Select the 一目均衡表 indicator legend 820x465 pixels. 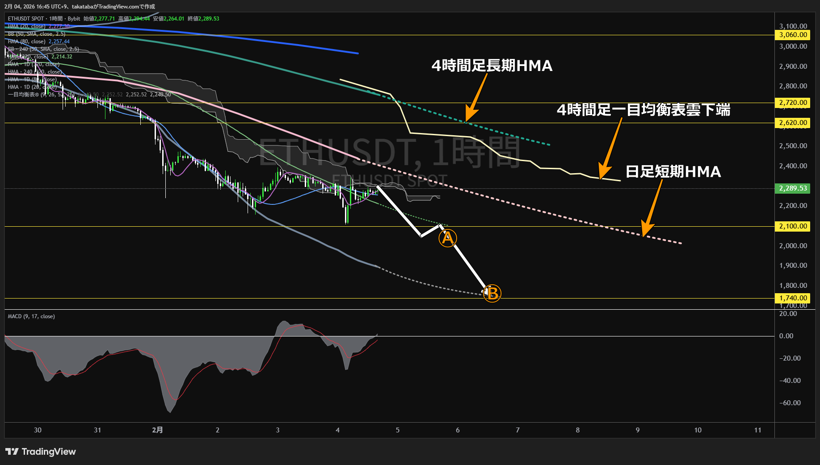pos(41,95)
